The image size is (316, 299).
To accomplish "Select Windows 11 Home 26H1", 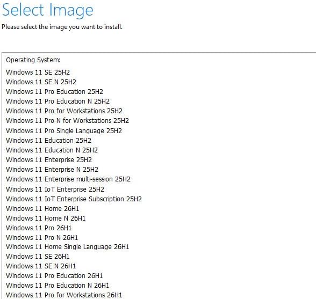I will (42, 209).
